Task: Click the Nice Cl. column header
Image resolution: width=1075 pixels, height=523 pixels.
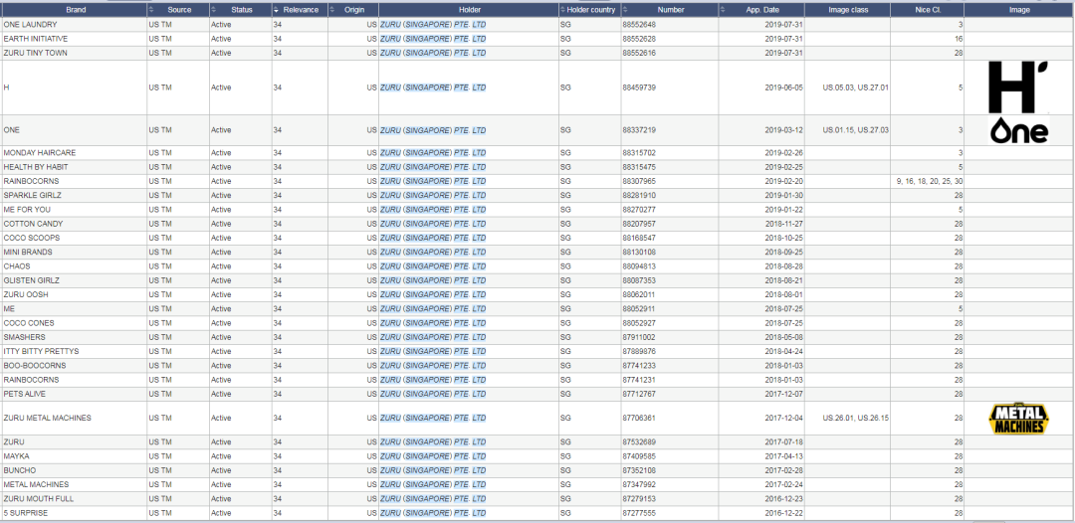Action: pos(928,10)
